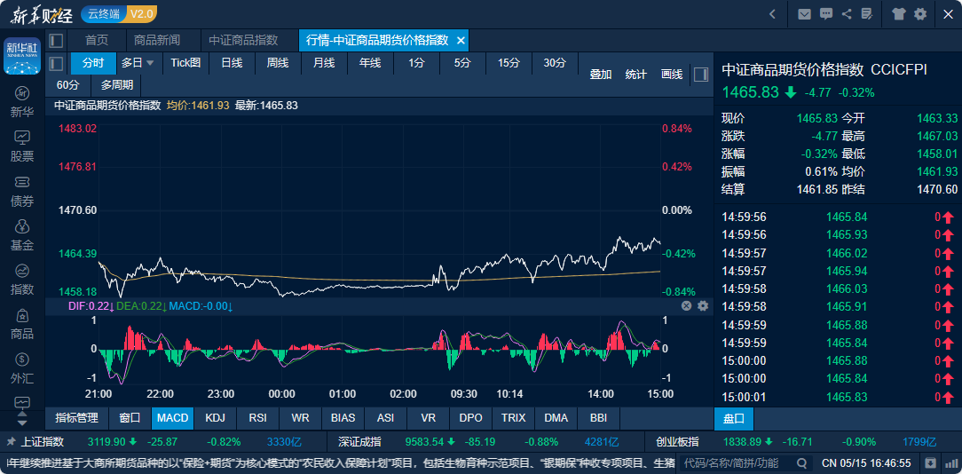Switch to the 商品新闻 tab
962x474 pixels.
click(157, 40)
